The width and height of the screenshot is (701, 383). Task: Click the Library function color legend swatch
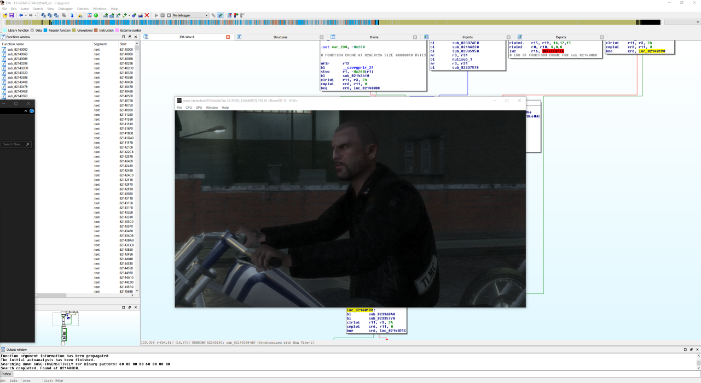[5, 31]
